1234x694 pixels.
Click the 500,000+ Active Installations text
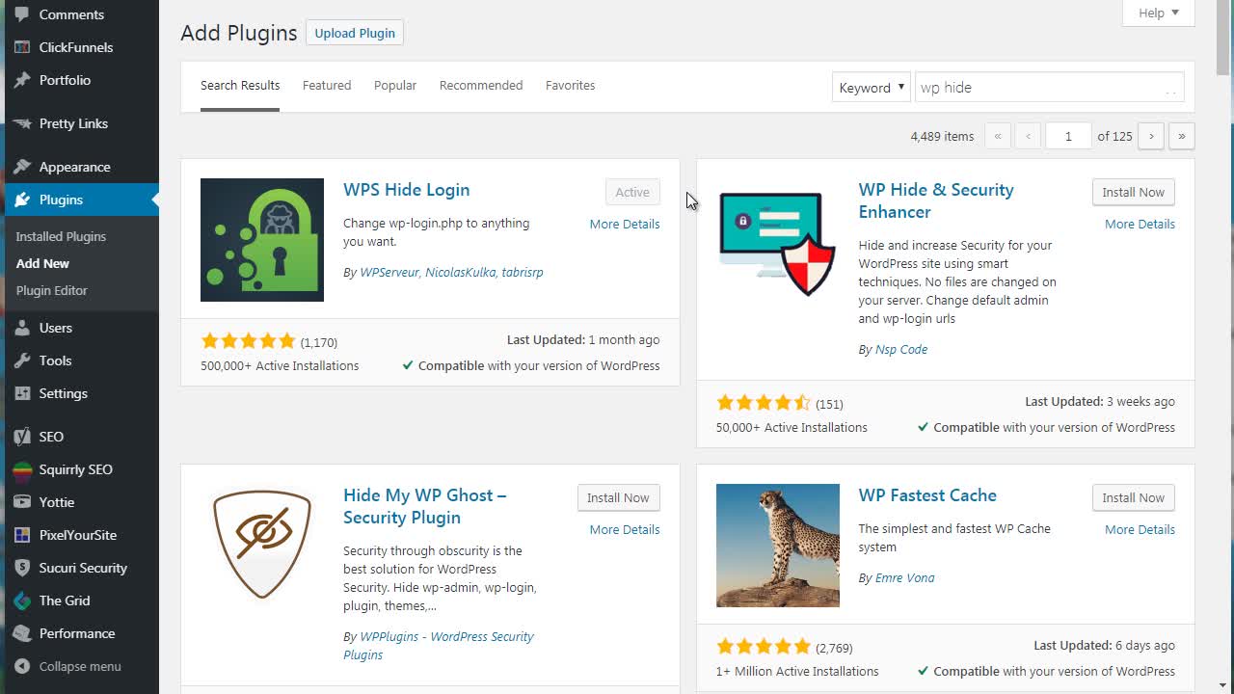[280, 366]
